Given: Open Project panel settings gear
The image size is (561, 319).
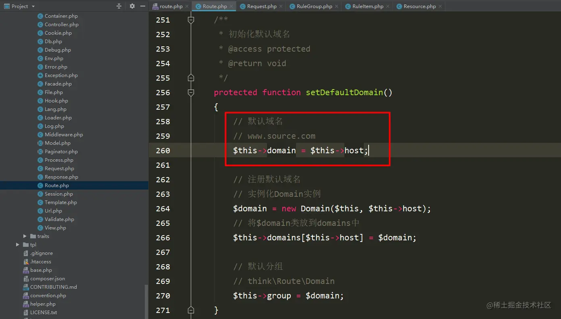Looking at the screenshot, I should 132,6.
